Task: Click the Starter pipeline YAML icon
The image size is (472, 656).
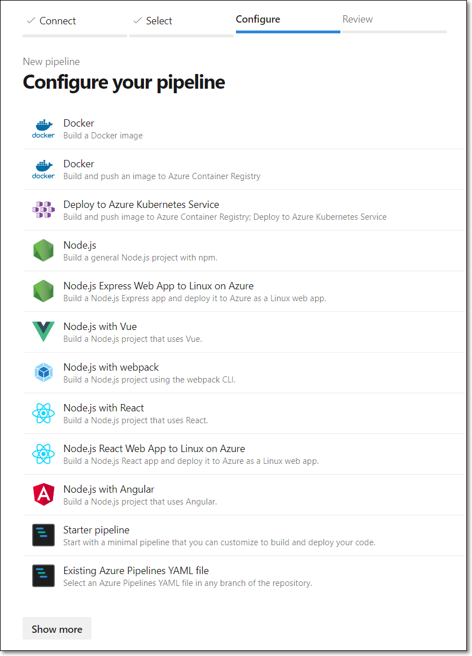Action: click(43, 535)
